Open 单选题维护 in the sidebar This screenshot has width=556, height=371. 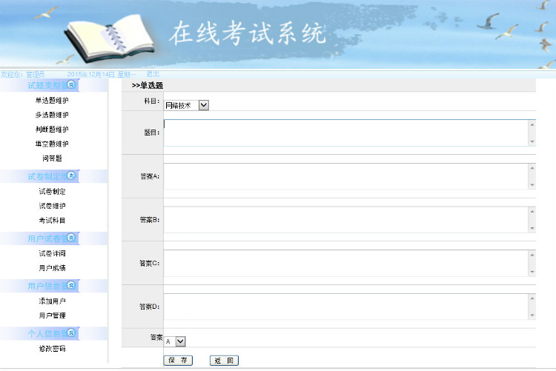click(52, 100)
